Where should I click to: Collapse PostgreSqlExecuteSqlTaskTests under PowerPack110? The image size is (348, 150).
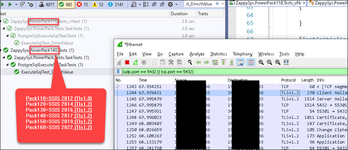pyautogui.click(x=8, y=36)
